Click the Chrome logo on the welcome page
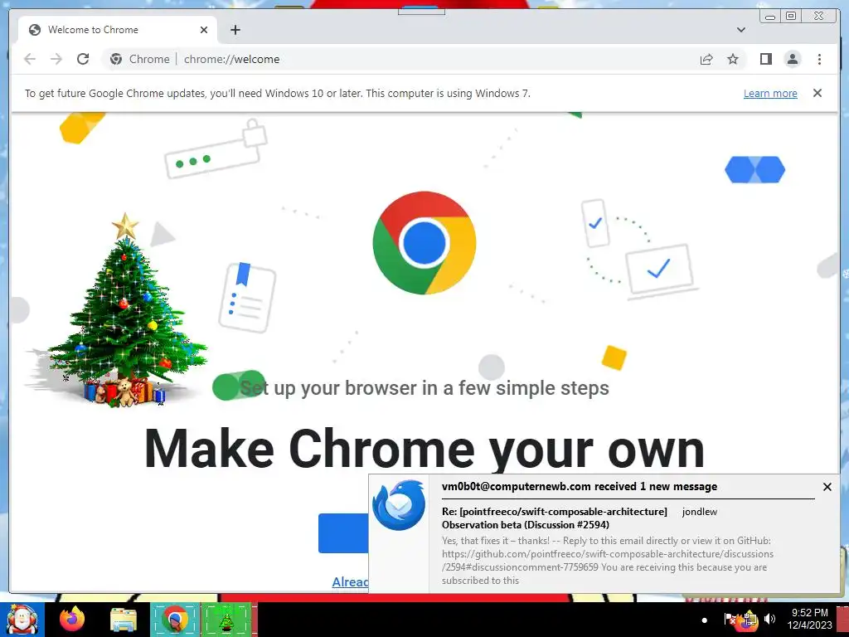The height and width of the screenshot is (637, 849). pos(424,243)
